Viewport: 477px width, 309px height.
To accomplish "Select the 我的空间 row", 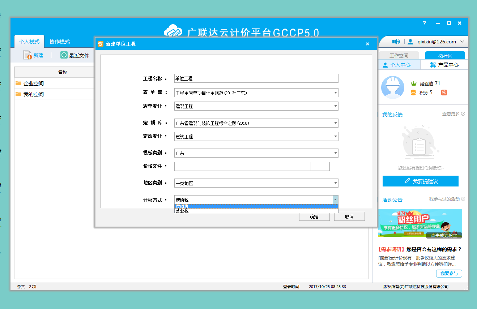I will (x=54, y=94).
